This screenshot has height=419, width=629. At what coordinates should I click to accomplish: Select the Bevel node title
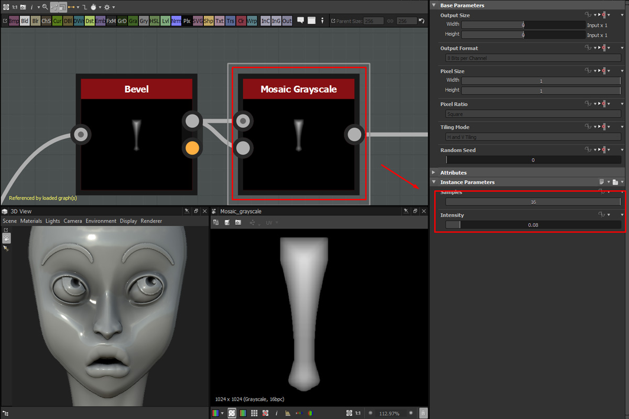pos(136,89)
